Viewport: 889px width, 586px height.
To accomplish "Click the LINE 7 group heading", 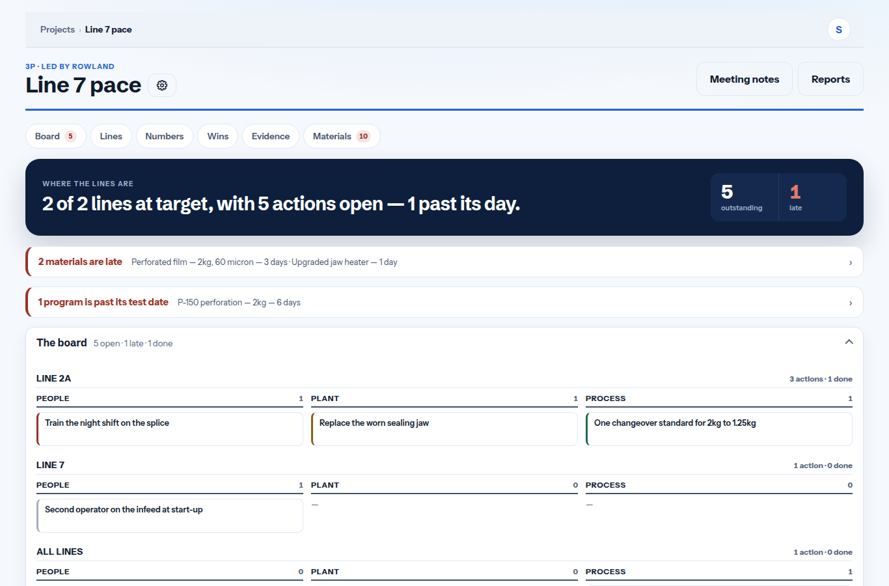I will coord(51,465).
